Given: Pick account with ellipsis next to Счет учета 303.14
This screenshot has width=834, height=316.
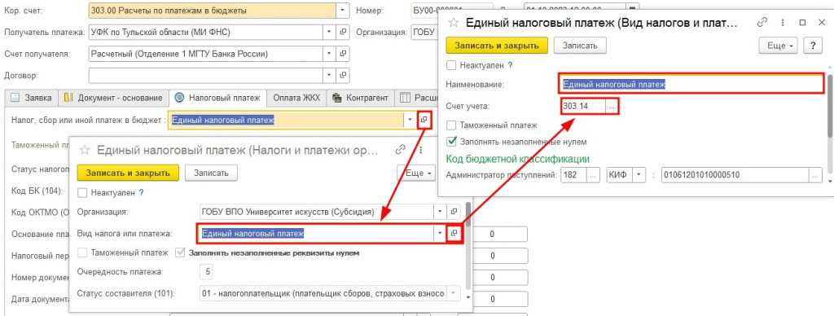Looking at the screenshot, I should (x=612, y=107).
